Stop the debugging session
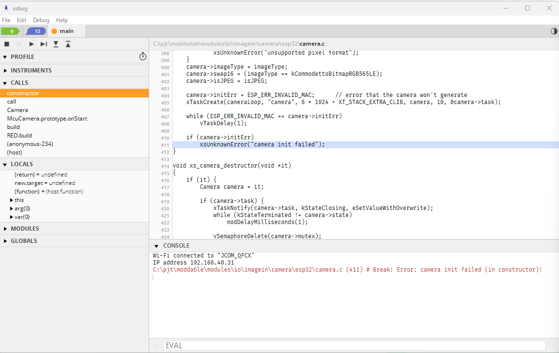 (x=7, y=44)
